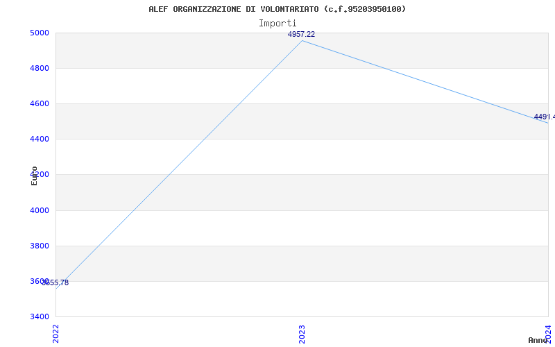Select the 4600 y-axis value
This screenshot has width=555, height=347.
pyautogui.click(x=40, y=103)
